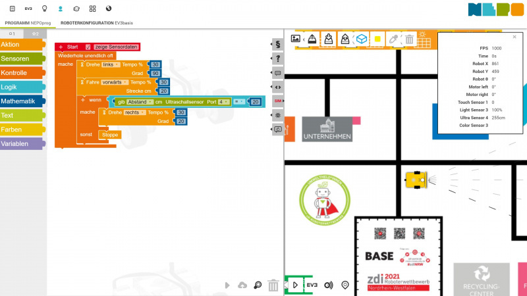The image size is (527, 296).
Task: Open the user account menu icon
Action: tap(61, 9)
